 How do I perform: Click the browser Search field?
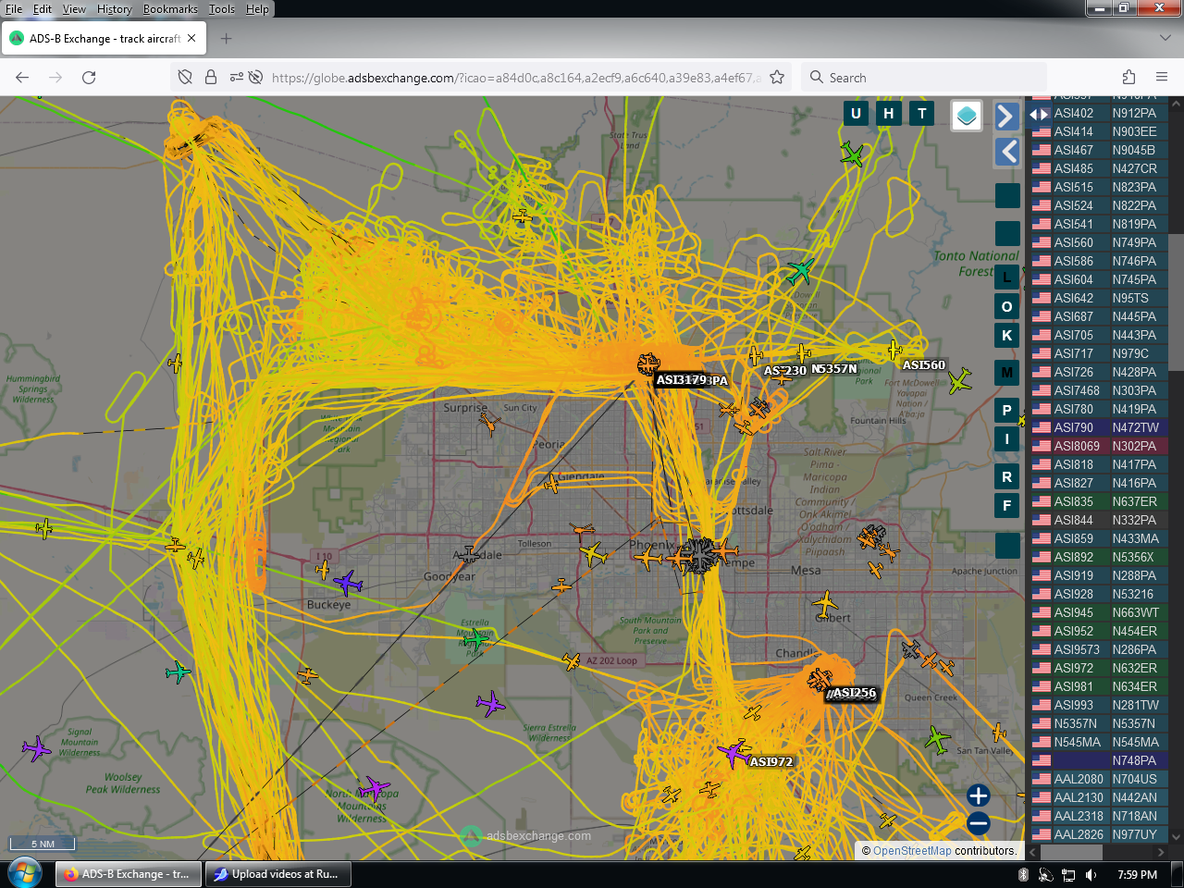pyautogui.click(x=925, y=78)
